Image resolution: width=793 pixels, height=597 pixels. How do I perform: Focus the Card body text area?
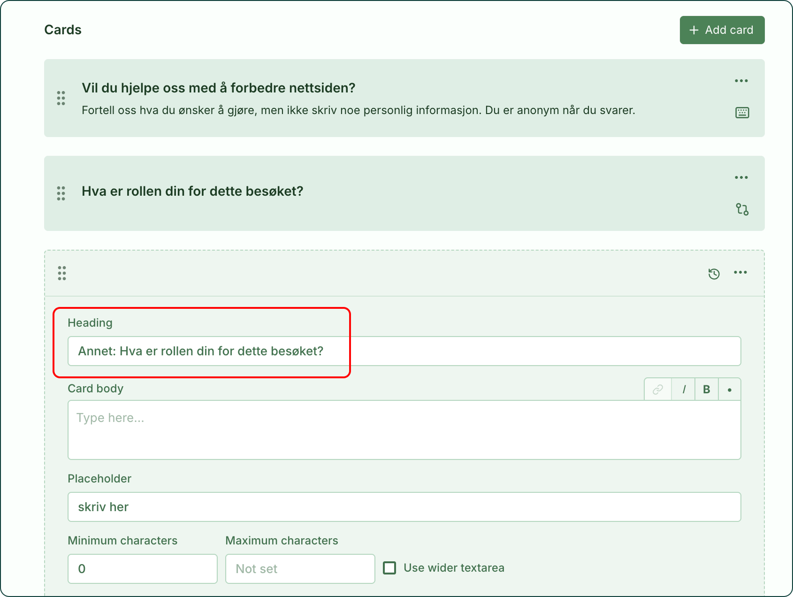[404, 430]
